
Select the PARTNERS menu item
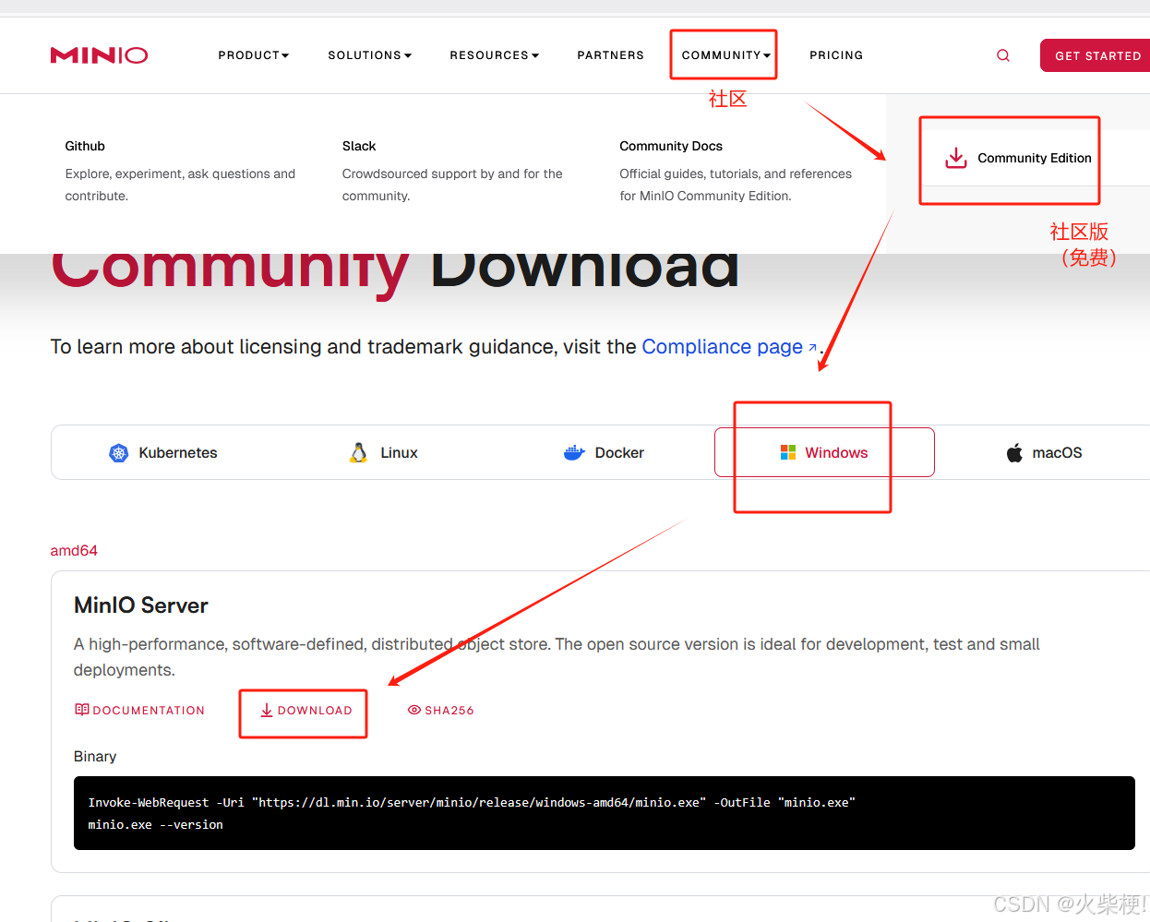point(610,55)
